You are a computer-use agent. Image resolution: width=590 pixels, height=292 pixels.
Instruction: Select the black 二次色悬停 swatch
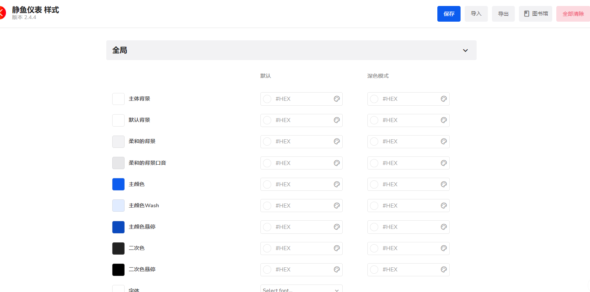(118, 270)
